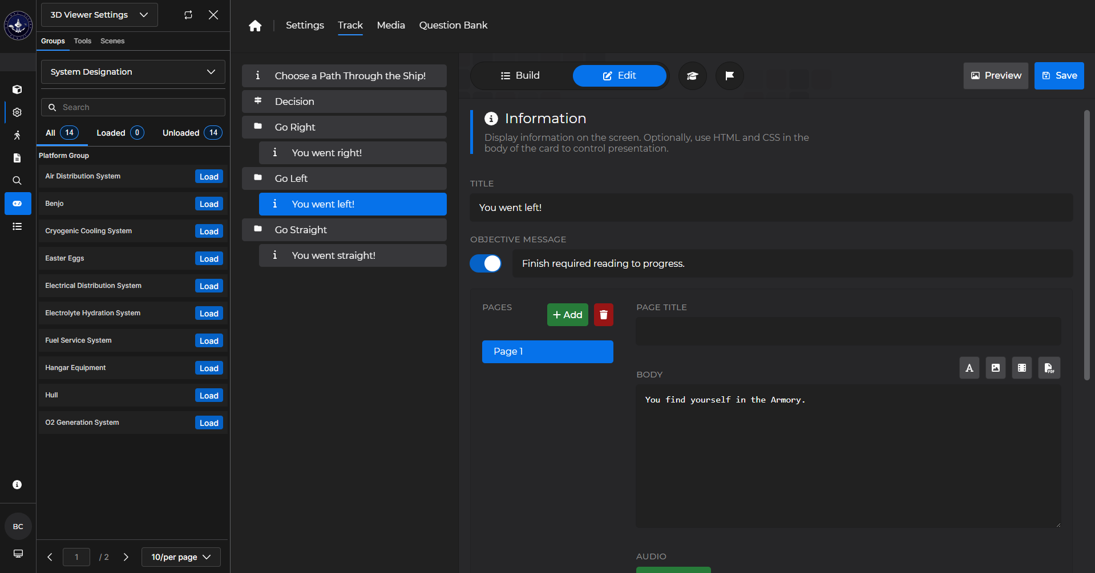Screen dimensions: 1095x573
Task: Load the Hangar Equipment group
Action: tap(209, 368)
